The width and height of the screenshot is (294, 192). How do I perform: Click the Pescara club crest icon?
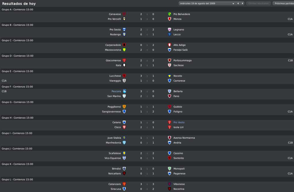[124, 91]
